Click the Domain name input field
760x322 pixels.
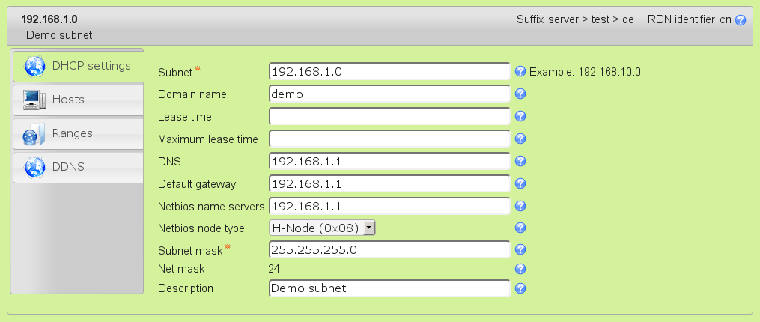click(x=389, y=94)
